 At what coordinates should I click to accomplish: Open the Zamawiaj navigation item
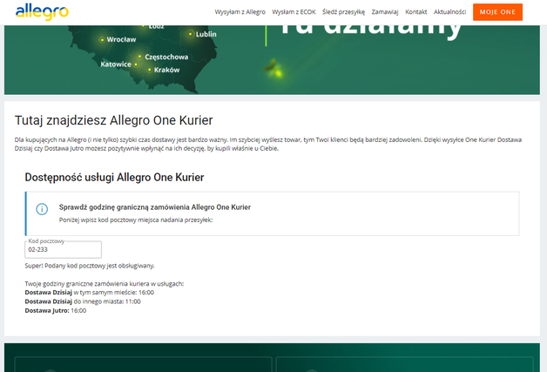385,12
